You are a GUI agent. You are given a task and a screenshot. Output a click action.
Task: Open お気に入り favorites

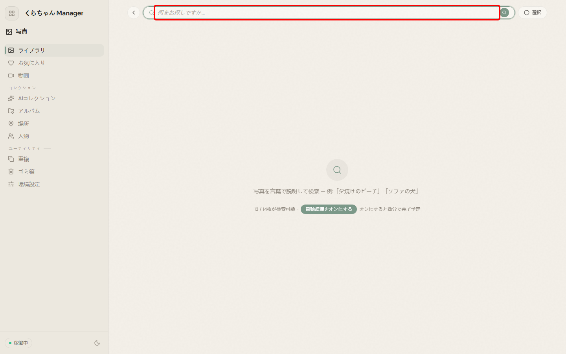[54, 63]
